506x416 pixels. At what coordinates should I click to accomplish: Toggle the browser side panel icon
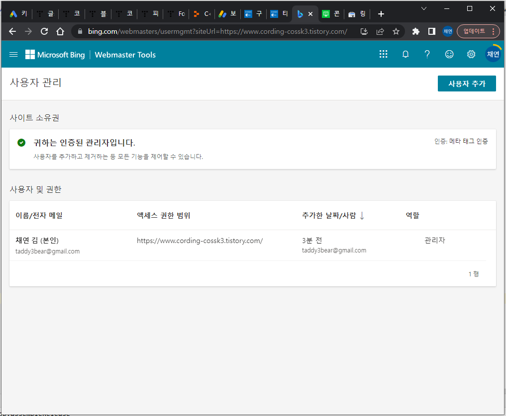431,31
